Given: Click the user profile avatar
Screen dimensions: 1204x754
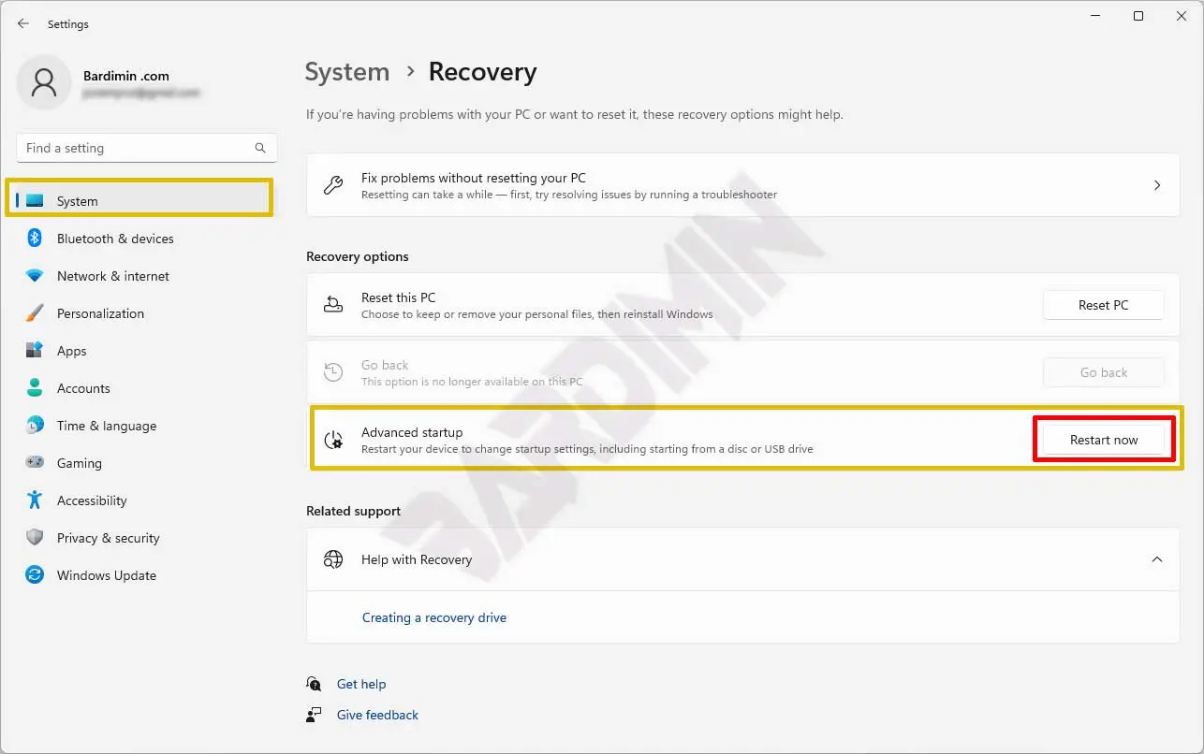Looking at the screenshot, I should click(x=43, y=82).
